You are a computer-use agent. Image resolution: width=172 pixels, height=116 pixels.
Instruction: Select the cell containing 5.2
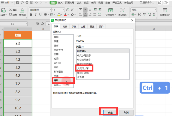click(18, 67)
